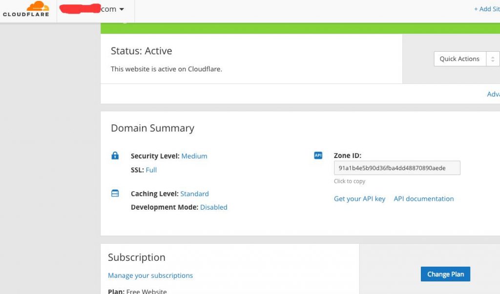Image resolution: width=500 pixels, height=294 pixels.
Task: Click the Status: Active heading
Action: point(141,51)
